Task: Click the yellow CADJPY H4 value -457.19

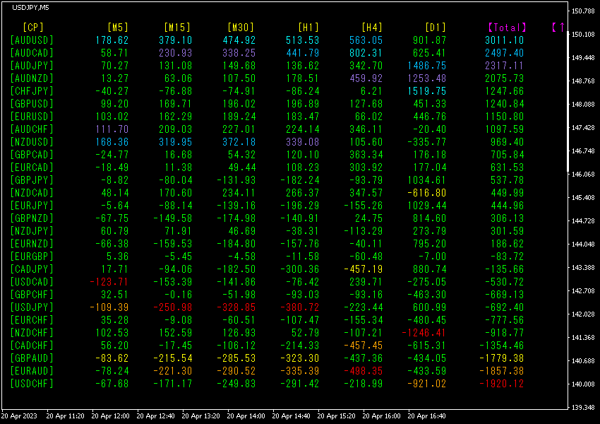Action: [x=363, y=269]
